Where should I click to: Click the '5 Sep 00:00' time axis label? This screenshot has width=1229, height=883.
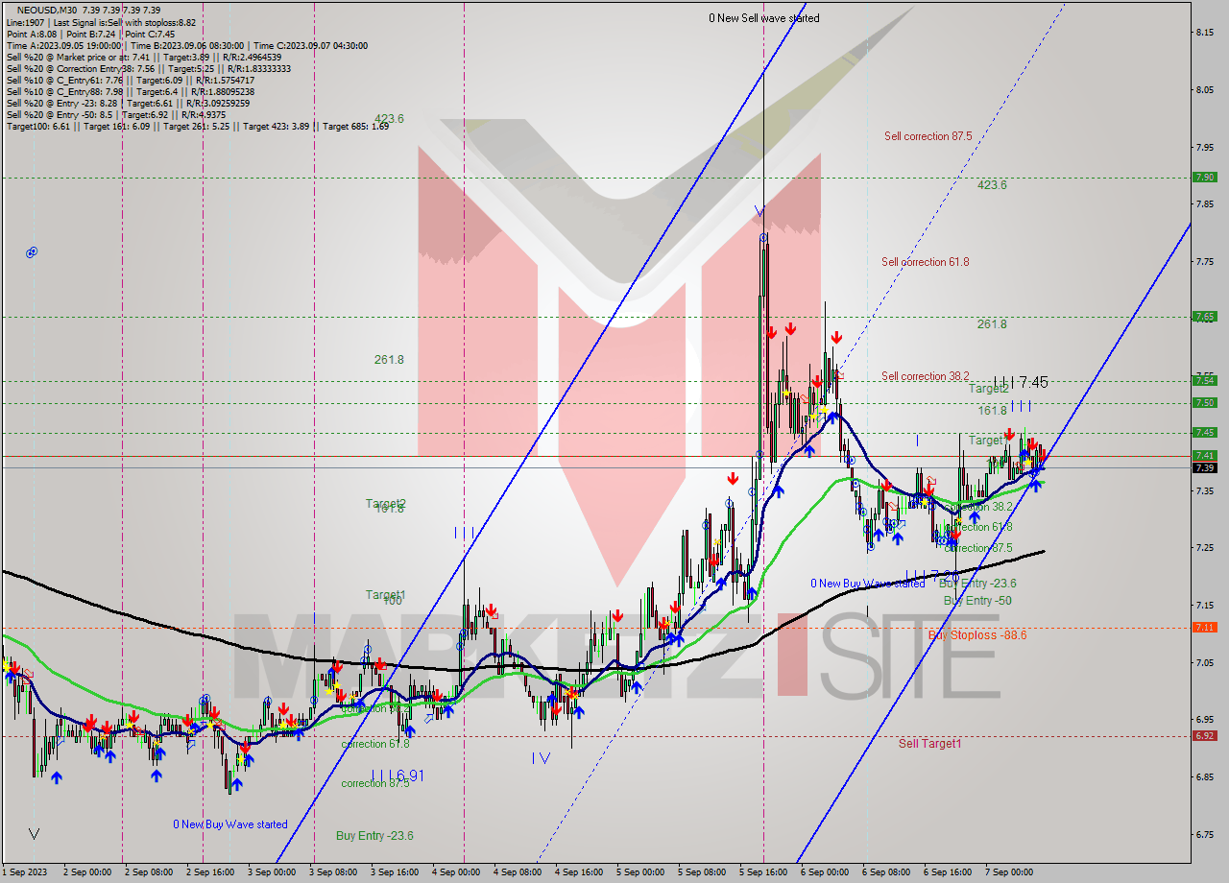coord(640,872)
